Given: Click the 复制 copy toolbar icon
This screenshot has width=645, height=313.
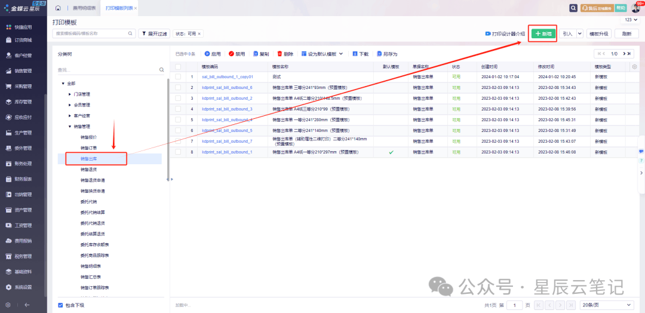Looking at the screenshot, I should point(256,54).
